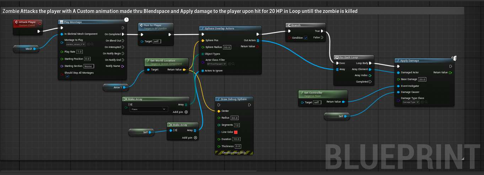
Task: Select the Branch node title
Action: (x=296, y=25)
